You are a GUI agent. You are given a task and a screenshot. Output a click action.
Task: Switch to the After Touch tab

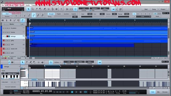[x=57, y=79]
